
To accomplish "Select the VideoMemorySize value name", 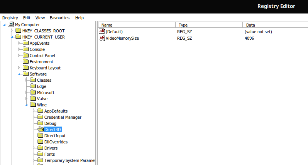I will coord(122,38).
